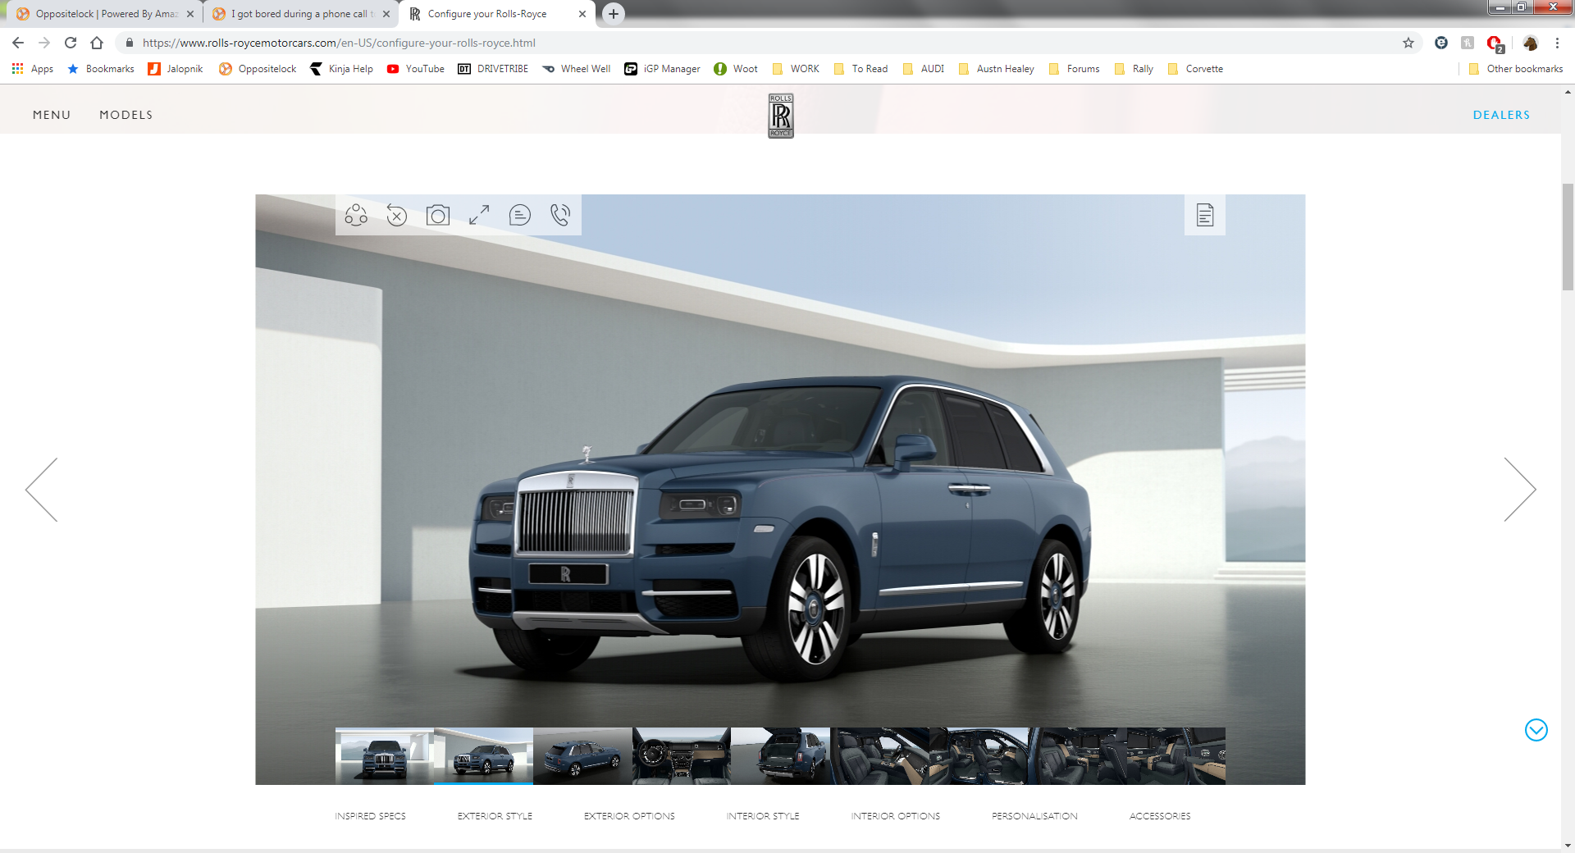Open the Wheel Well bookmark
The image size is (1575, 853).
(x=577, y=69)
